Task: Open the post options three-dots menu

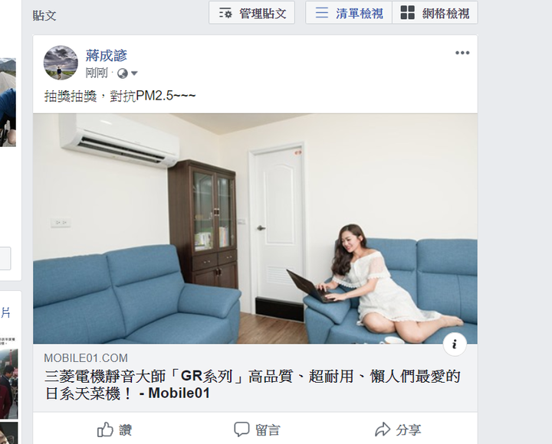Action: pyautogui.click(x=462, y=53)
